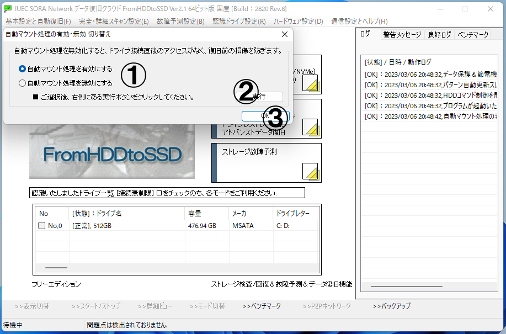Click the 実行 button in the dialog
Screen dimensions: 506x334
tap(259, 97)
